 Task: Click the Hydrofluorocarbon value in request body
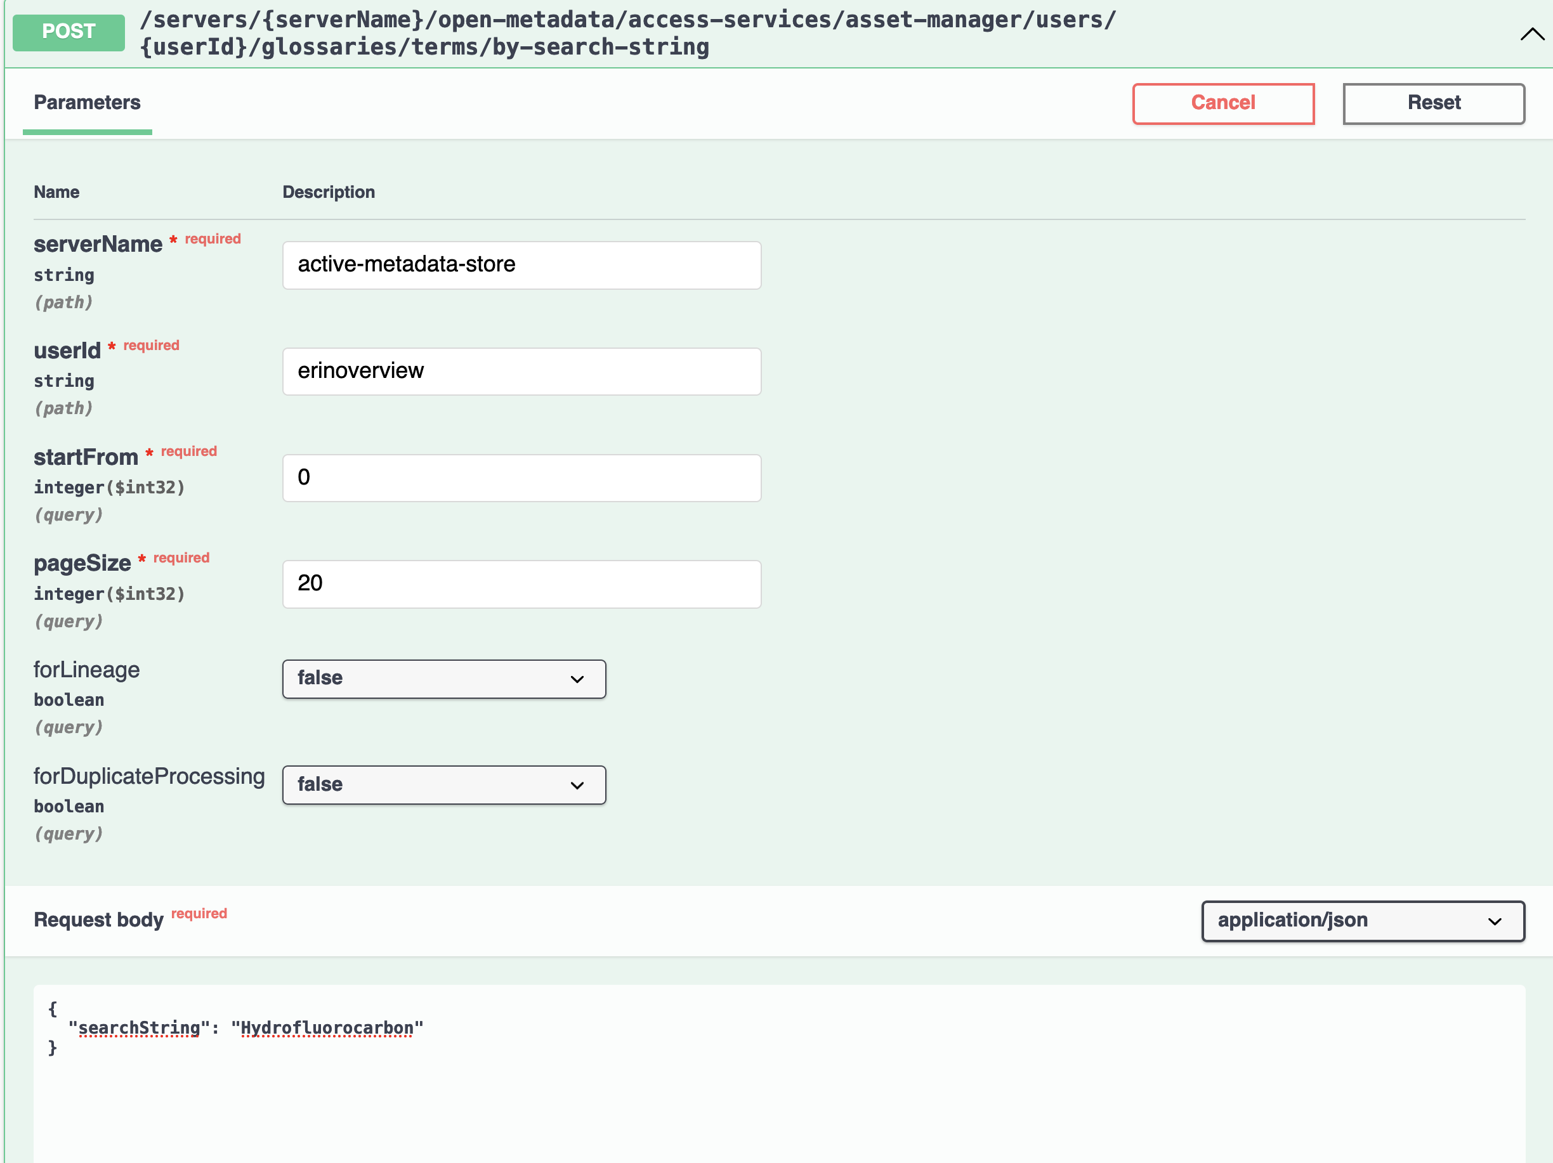tap(327, 1027)
